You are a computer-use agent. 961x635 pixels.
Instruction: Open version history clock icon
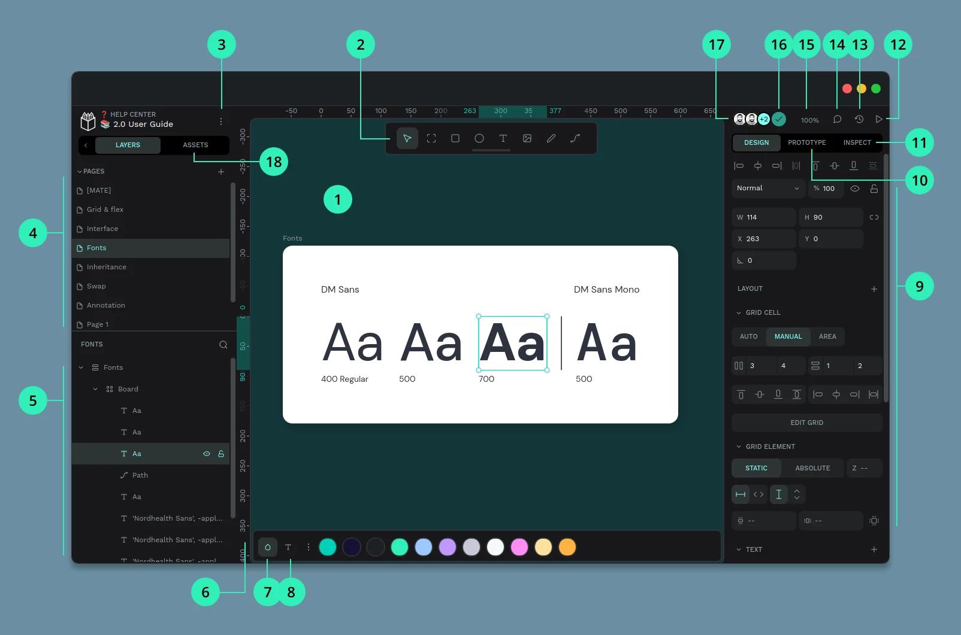[859, 119]
